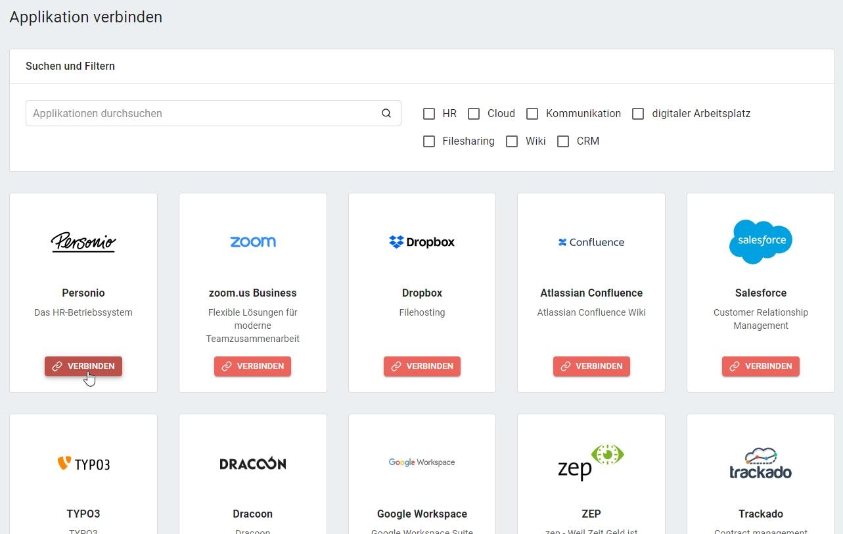
Task: Click the ZEP card title
Action: (591, 514)
